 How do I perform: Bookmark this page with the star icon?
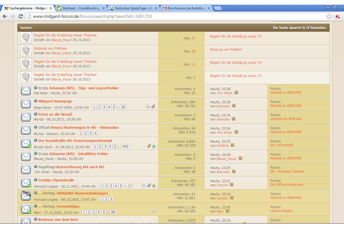(x=329, y=16)
